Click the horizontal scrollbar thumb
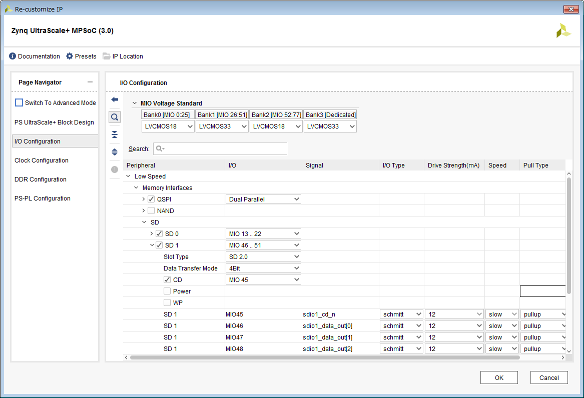 [325, 357]
